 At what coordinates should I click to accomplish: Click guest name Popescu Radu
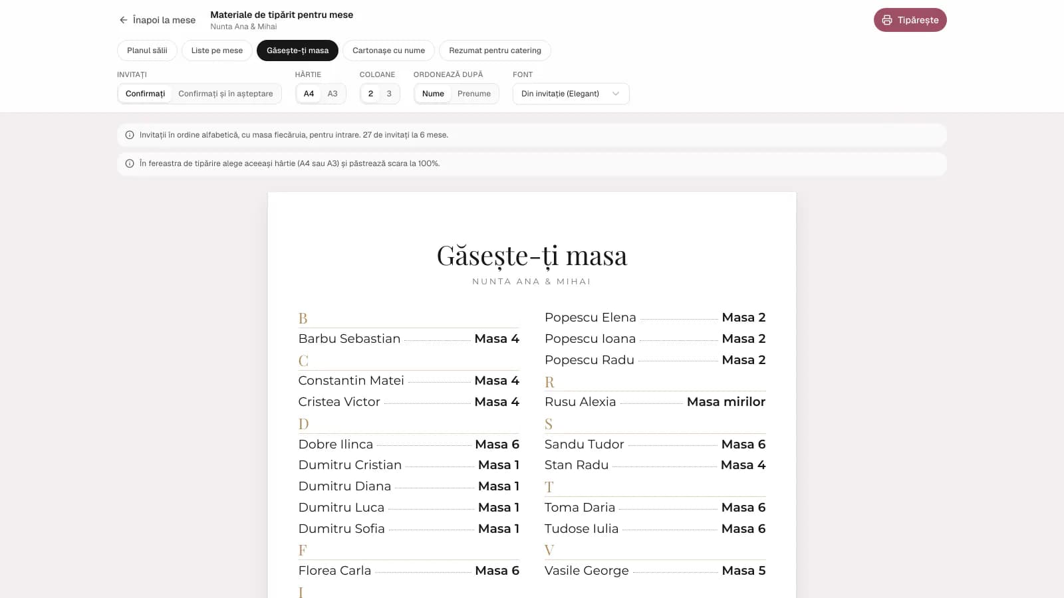point(589,360)
